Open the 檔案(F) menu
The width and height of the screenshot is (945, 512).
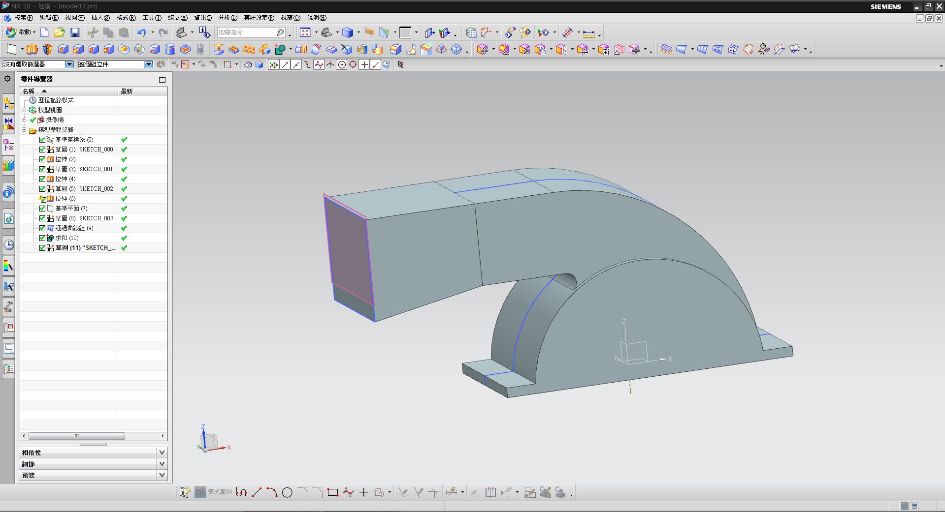coord(23,18)
